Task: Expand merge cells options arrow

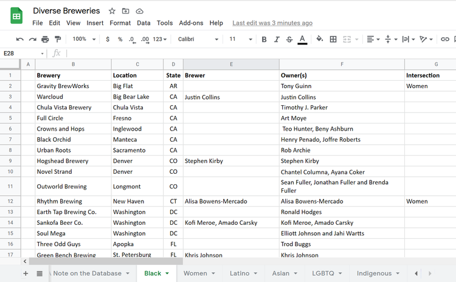Action: pos(357,40)
